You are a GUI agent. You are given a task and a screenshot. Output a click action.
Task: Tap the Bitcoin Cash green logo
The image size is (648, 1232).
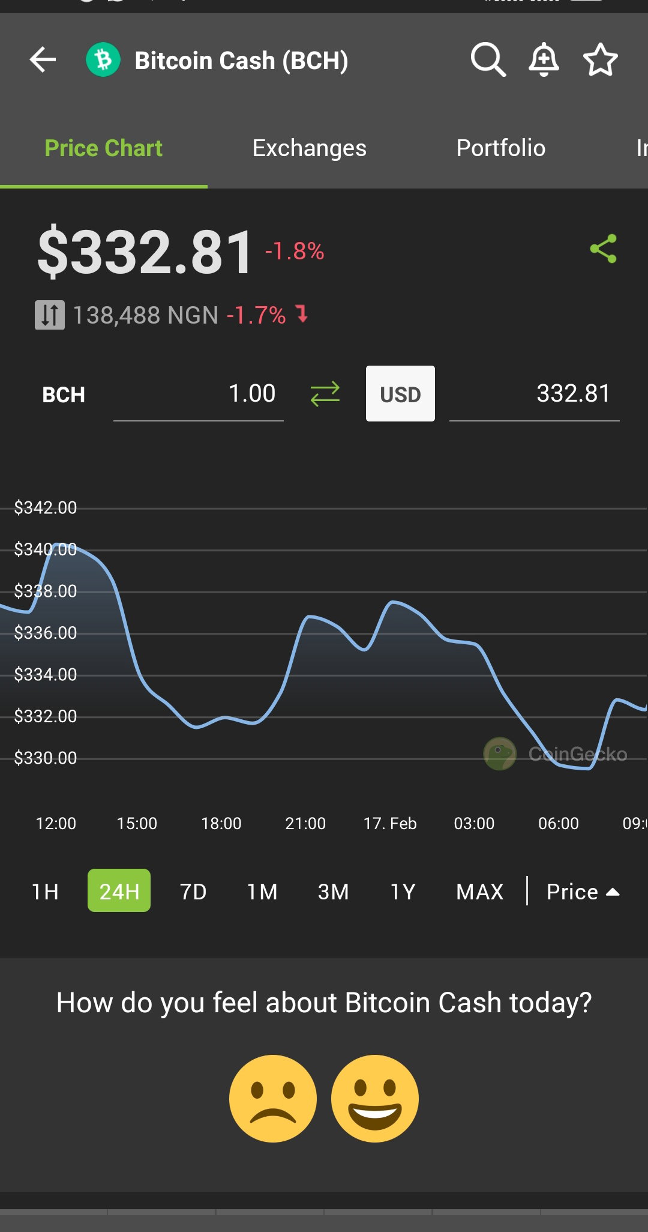pos(103,60)
